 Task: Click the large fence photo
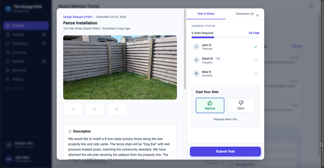pos(120,67)
